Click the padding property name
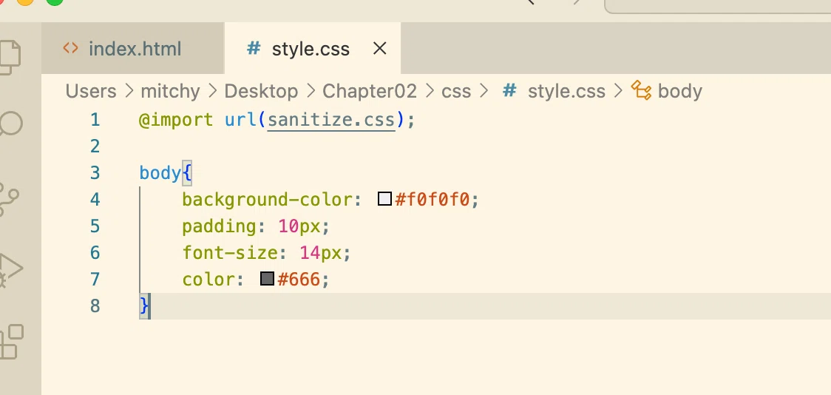Image resolution: width=831 pixels, height=395 pixels. pos(220,226)
